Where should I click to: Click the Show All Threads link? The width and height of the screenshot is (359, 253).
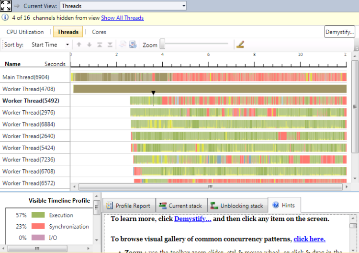pyautogui.click(x=123, y=18)
